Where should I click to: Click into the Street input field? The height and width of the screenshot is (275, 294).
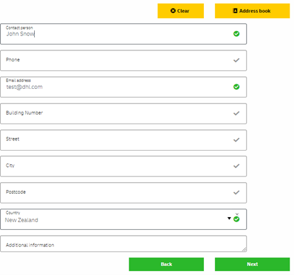tap(124, 140)
